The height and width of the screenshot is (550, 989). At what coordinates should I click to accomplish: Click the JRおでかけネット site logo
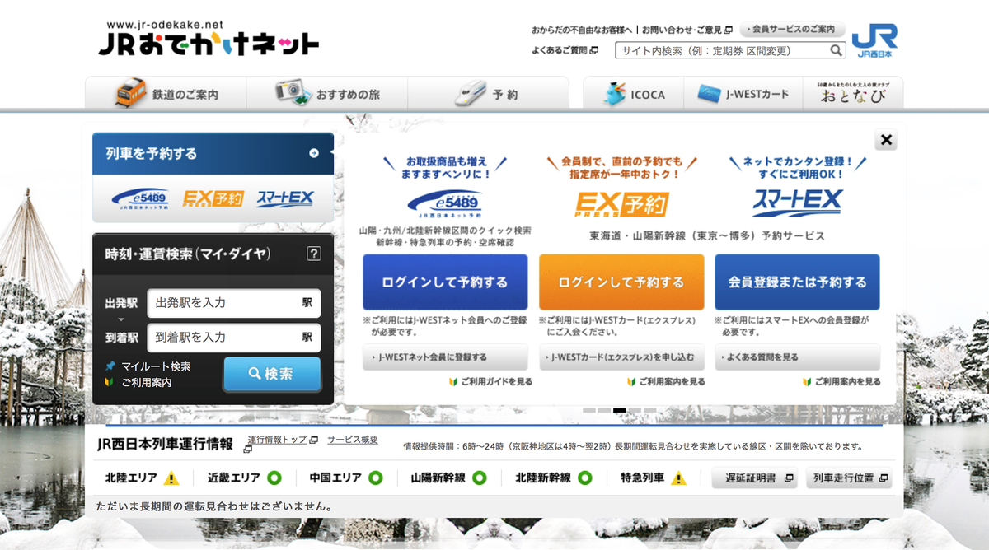tap(209, 38)
